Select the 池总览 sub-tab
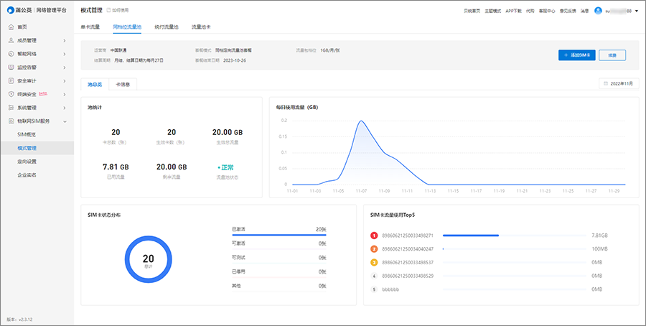Image resolution: width=646 pixels, height=326 pixels. (95, 85)
